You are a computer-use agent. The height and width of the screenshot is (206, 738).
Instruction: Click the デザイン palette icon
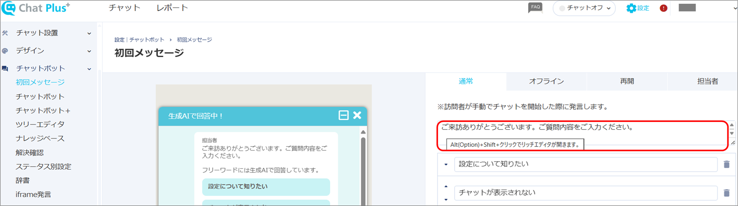pyautogui.click(x=5, y=51)
